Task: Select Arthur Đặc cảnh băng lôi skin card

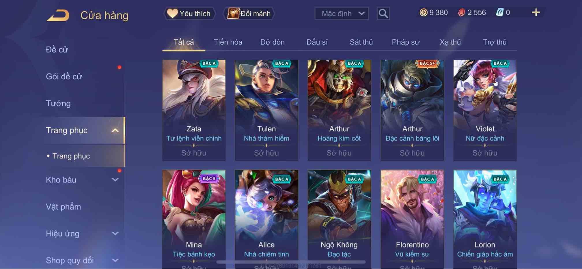Action: (412, 110)
